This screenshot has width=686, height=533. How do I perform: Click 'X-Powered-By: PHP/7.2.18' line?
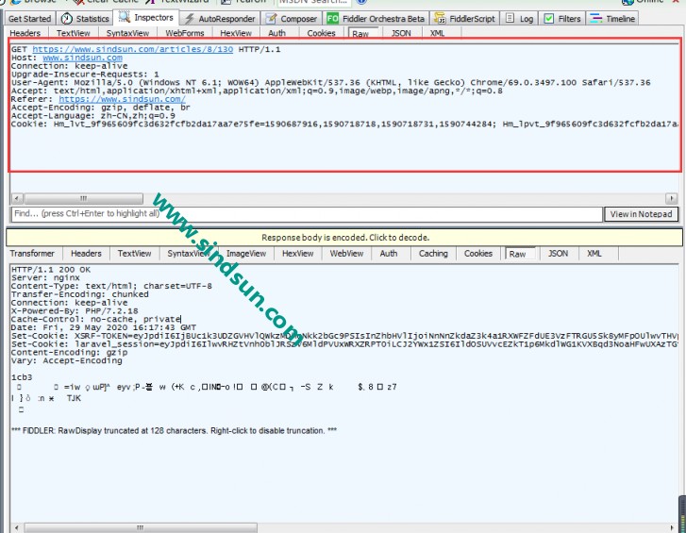[x=75, y=311]
